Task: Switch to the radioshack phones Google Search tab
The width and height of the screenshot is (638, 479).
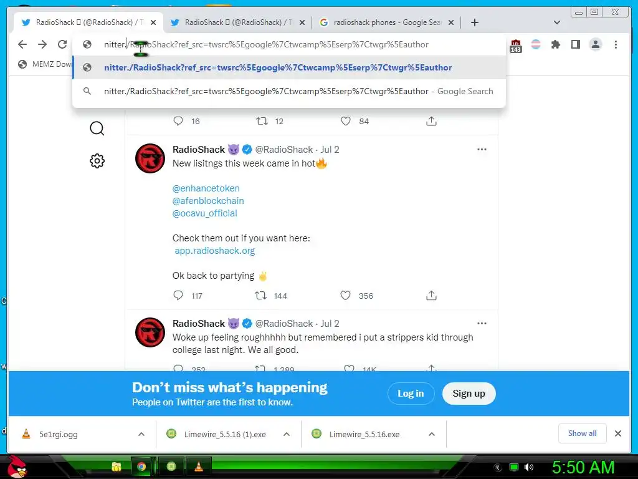Action: [386, 22]
